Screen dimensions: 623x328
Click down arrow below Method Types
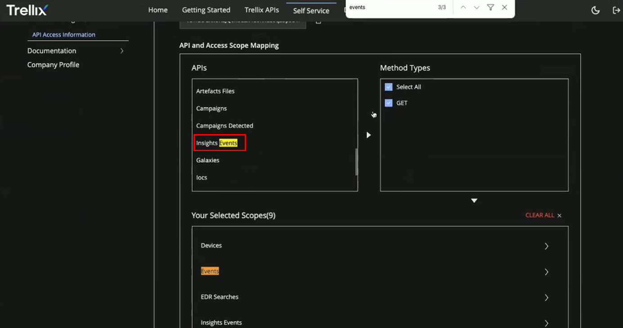coord(474,201)
